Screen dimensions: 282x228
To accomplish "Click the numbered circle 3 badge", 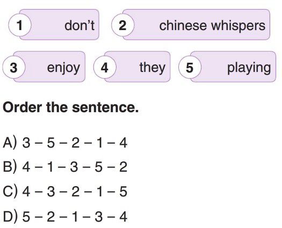I will click(x=13, y=67).
